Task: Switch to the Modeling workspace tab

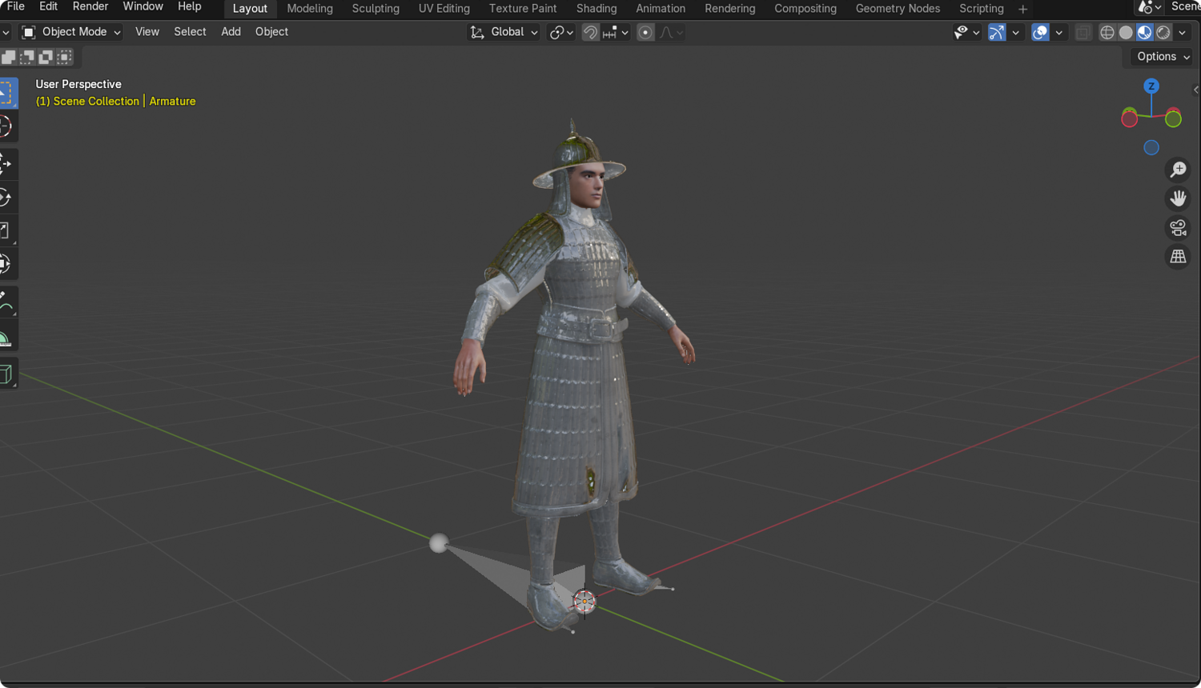Action: click(310, 9)
